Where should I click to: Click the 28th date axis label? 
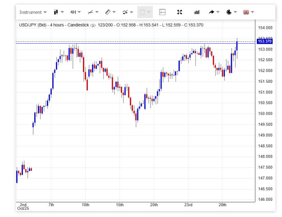pos(222,205)
